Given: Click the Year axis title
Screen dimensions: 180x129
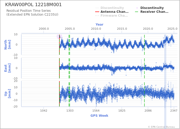Looking at the screenshot, I should click(100, 25).
